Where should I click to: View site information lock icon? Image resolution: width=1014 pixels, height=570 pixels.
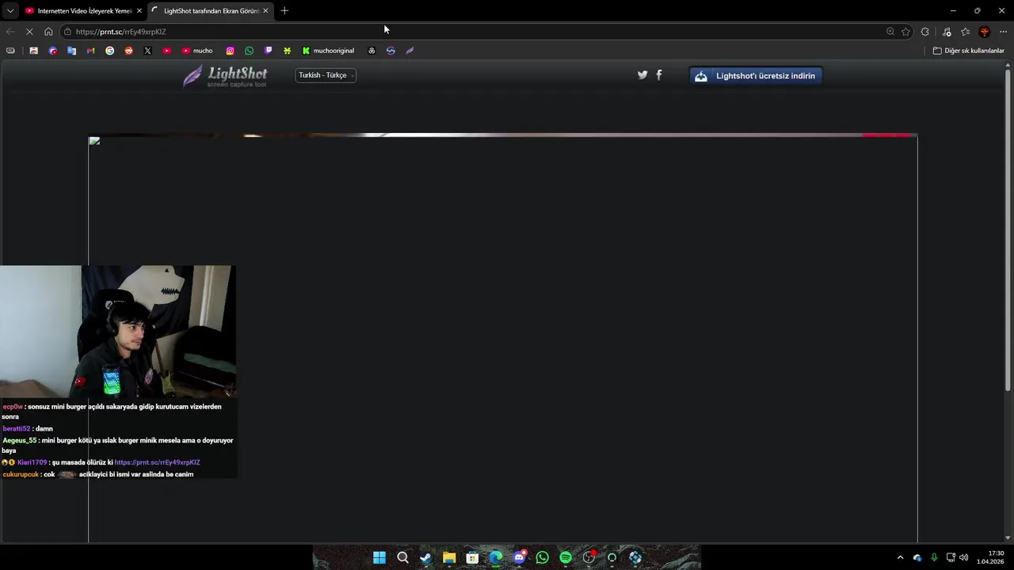[x=67, y=32]
